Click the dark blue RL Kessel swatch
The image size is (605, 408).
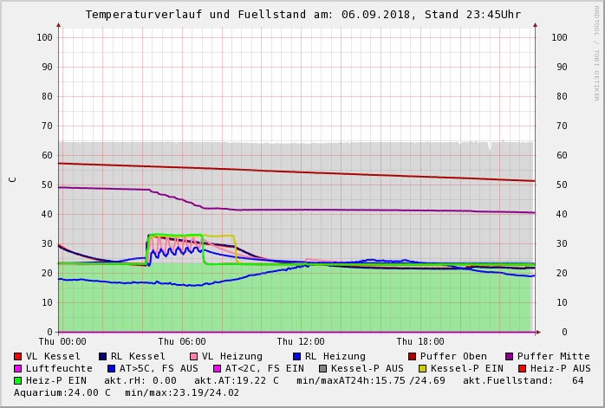[102, 357]
